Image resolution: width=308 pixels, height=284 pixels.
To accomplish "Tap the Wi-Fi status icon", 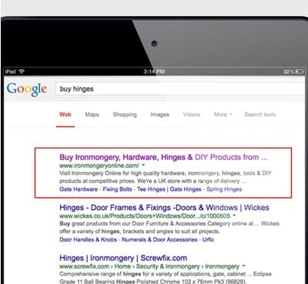I will click(x=22, y=72).
